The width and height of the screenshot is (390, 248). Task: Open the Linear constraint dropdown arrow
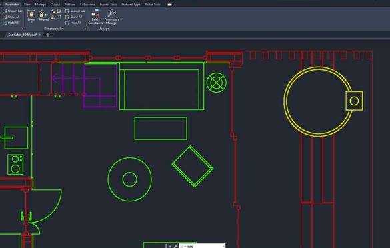tap(31, 23)
